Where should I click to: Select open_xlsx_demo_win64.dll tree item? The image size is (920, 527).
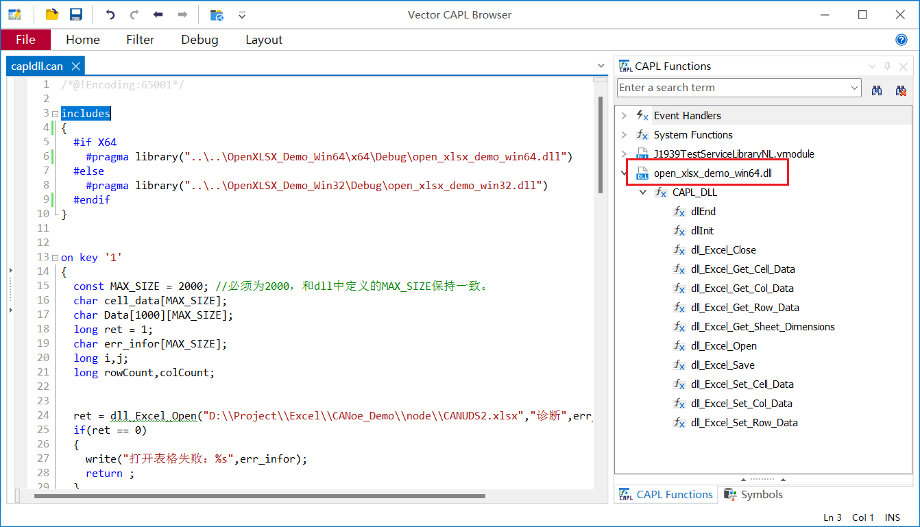pyautogui.click(x=713, y=173)
